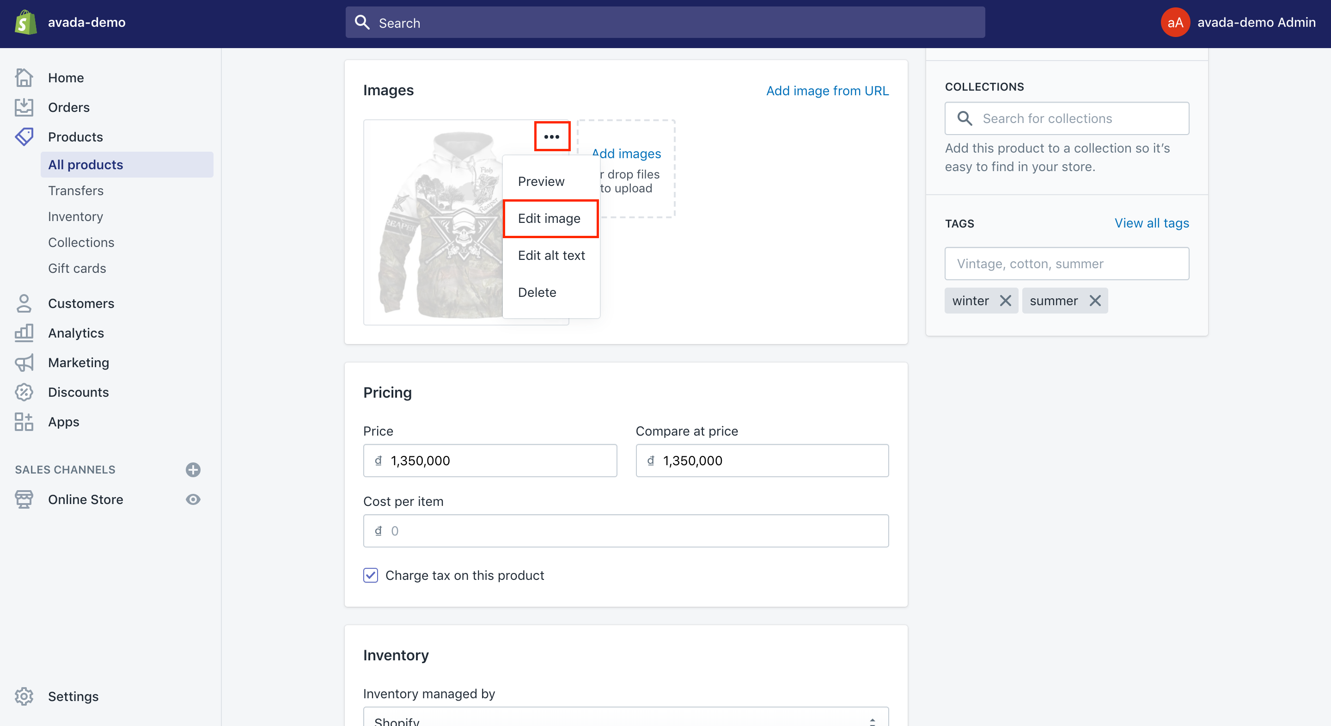This screenshot has height=726, width=1331.
Task: Click the Analytics sidebar icon
Action: [x=23, y=332]
